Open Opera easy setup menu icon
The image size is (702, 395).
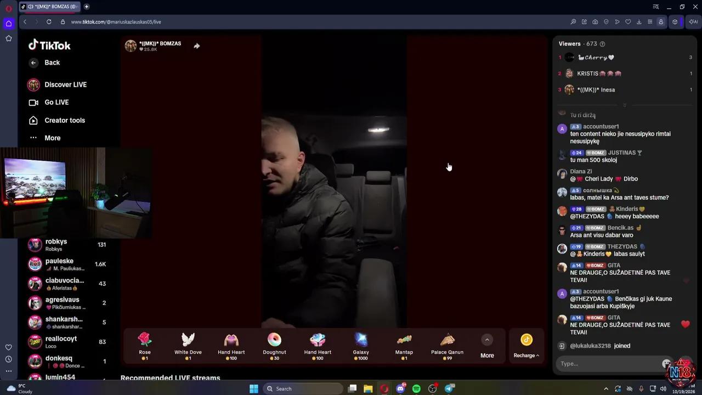(x=650, y=22)
